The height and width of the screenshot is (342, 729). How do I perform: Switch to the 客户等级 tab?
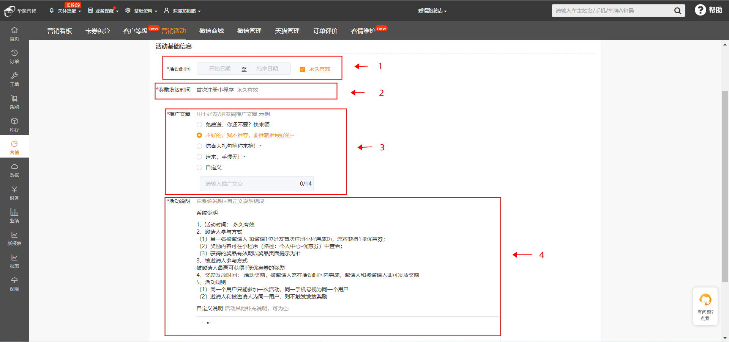click(x=136, y=31)
